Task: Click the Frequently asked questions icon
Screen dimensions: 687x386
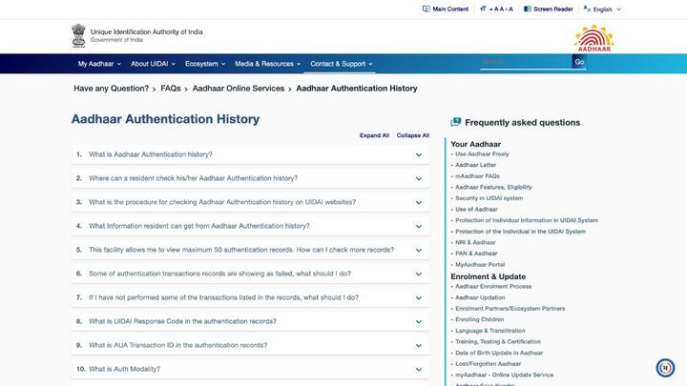Action: [456, 122]
